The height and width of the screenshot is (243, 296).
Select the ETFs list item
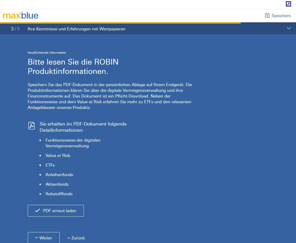50,165
